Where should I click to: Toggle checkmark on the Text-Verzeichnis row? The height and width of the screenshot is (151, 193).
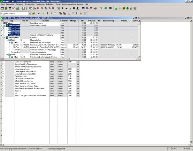point(2,26)
